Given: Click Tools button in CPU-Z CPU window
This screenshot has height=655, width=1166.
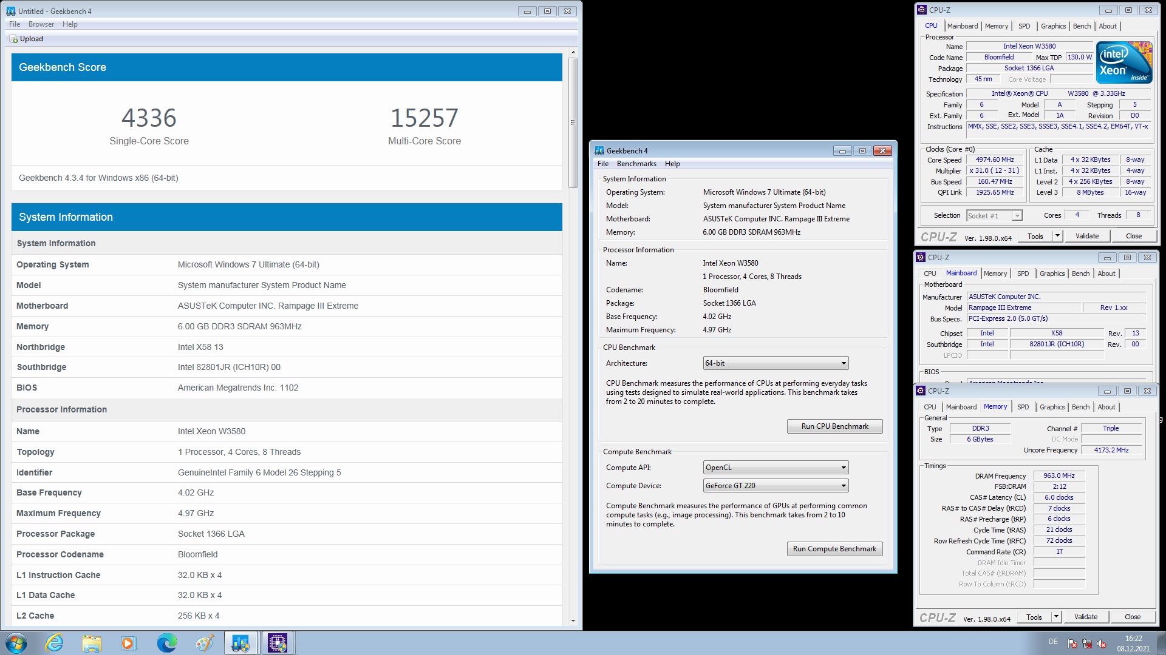Looking at the screenshot, I should click(x=1035, y=236).
